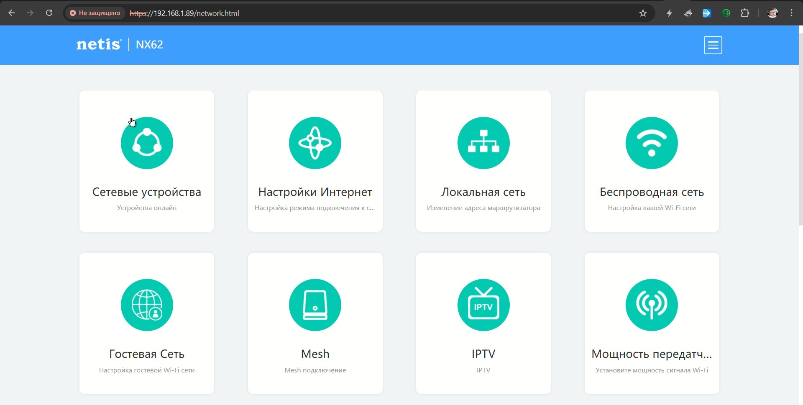Open the hamburger menu in header
The image size is (803, 405).
click(x=713, y=45)
